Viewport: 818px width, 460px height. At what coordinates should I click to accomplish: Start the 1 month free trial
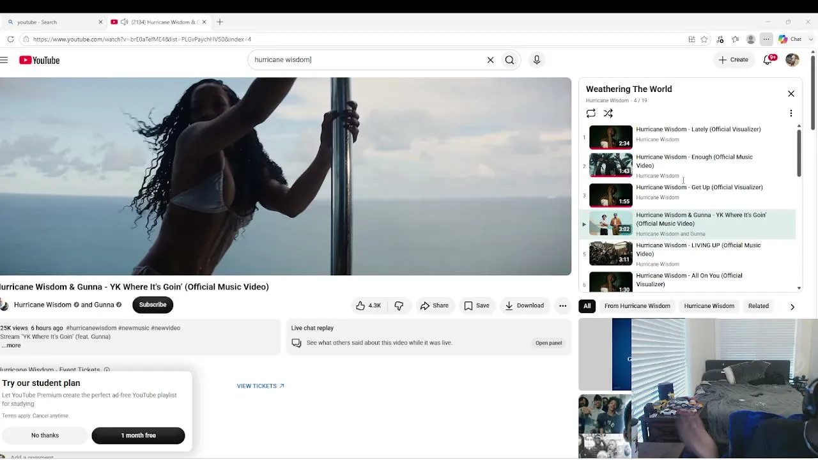[x=138, y=436]
